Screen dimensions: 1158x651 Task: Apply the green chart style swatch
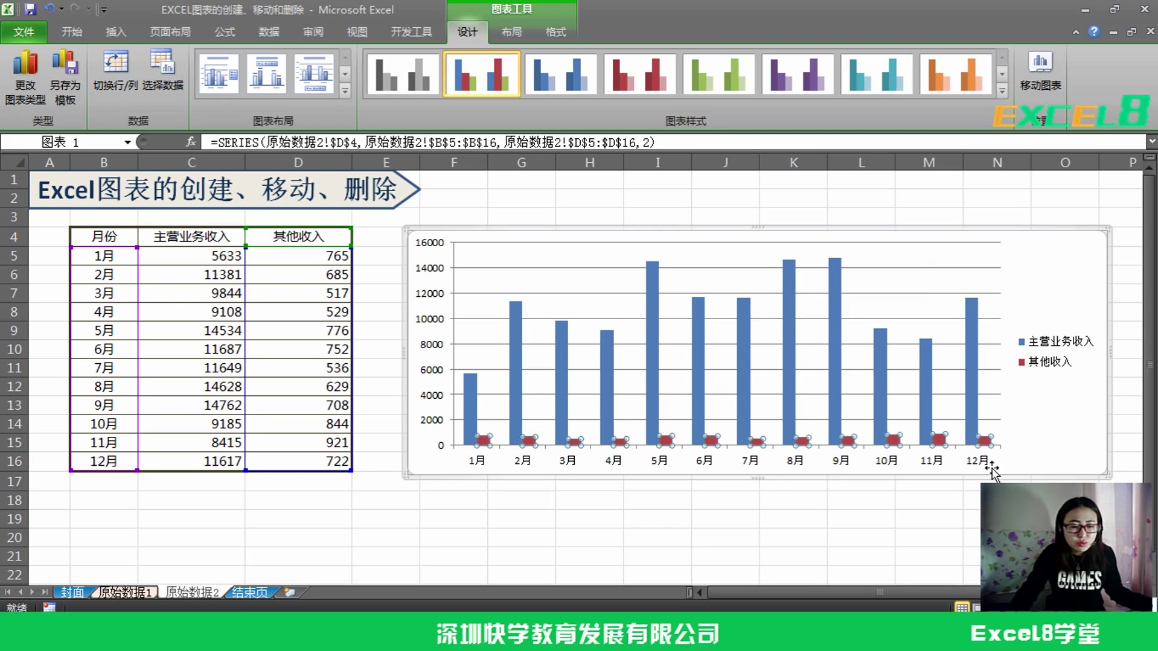coord(718,74)
